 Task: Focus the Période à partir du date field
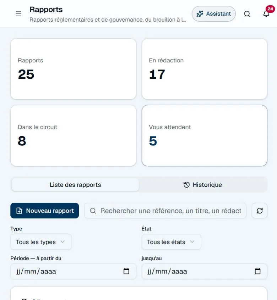[x=74, y=271]
